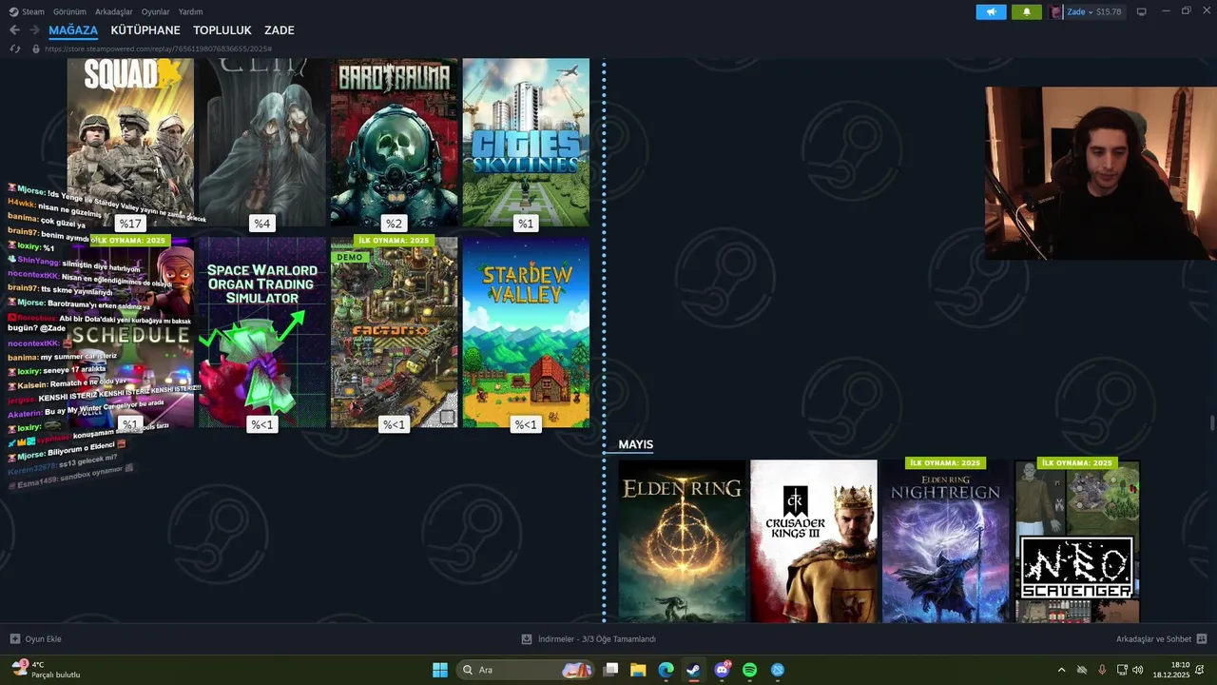Viewport: 1217px width, 685px height.
Task: Click the %17 playtime label under Squad
Action: coord(130,224)
